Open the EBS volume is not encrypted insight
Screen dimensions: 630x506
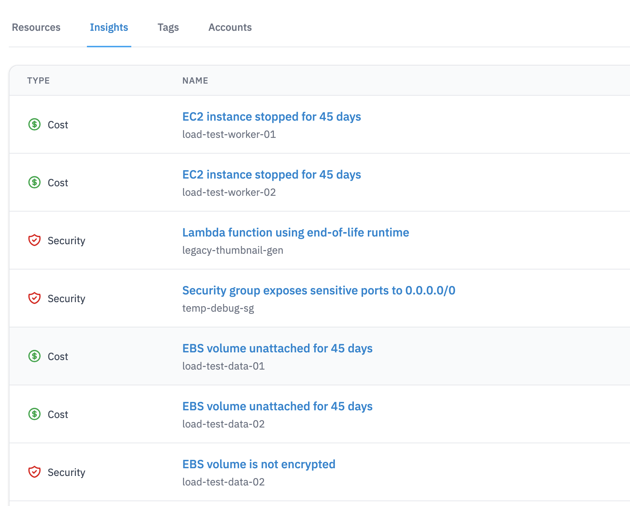point(259,464)
